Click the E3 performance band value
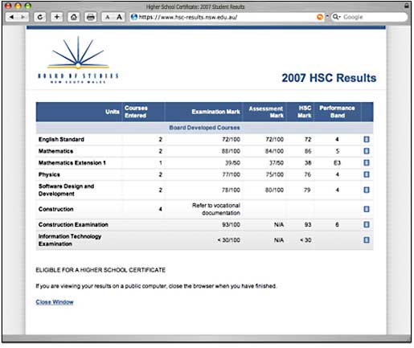Viewport: 414px width, 348px height. pos(337,162)
